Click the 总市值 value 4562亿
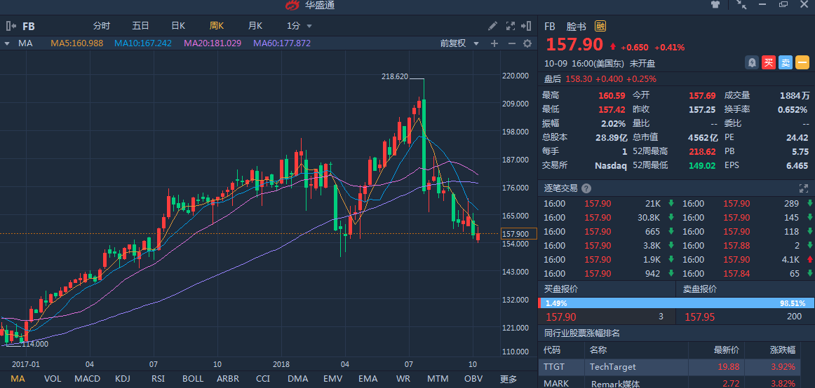This screenshot has height=388, width=815. point(703,137)
